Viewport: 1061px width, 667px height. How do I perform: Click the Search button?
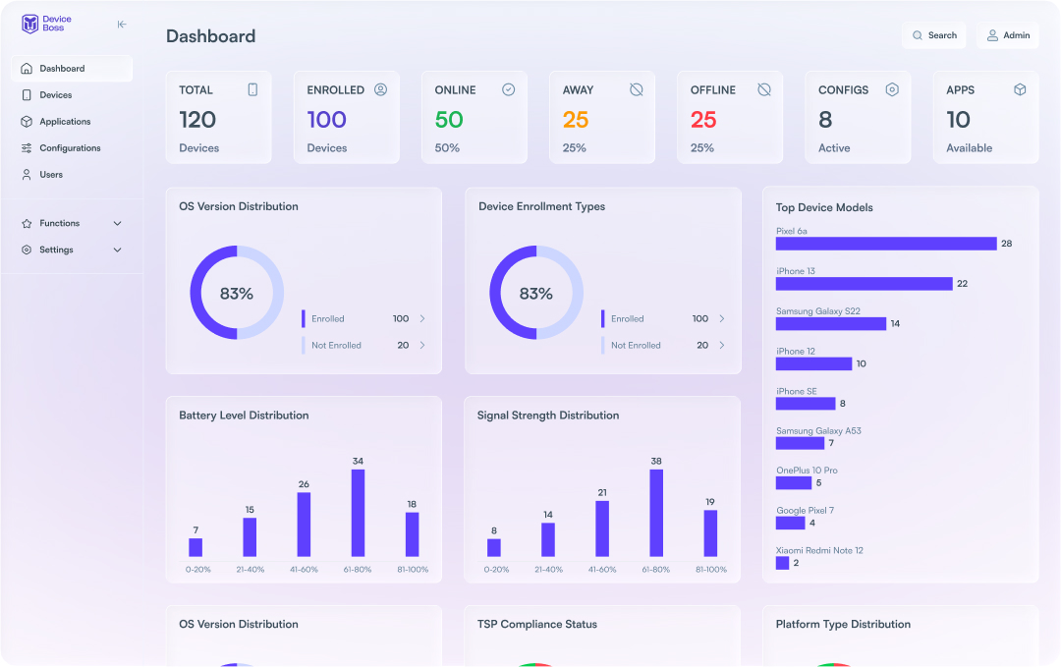tap(934, 35)
